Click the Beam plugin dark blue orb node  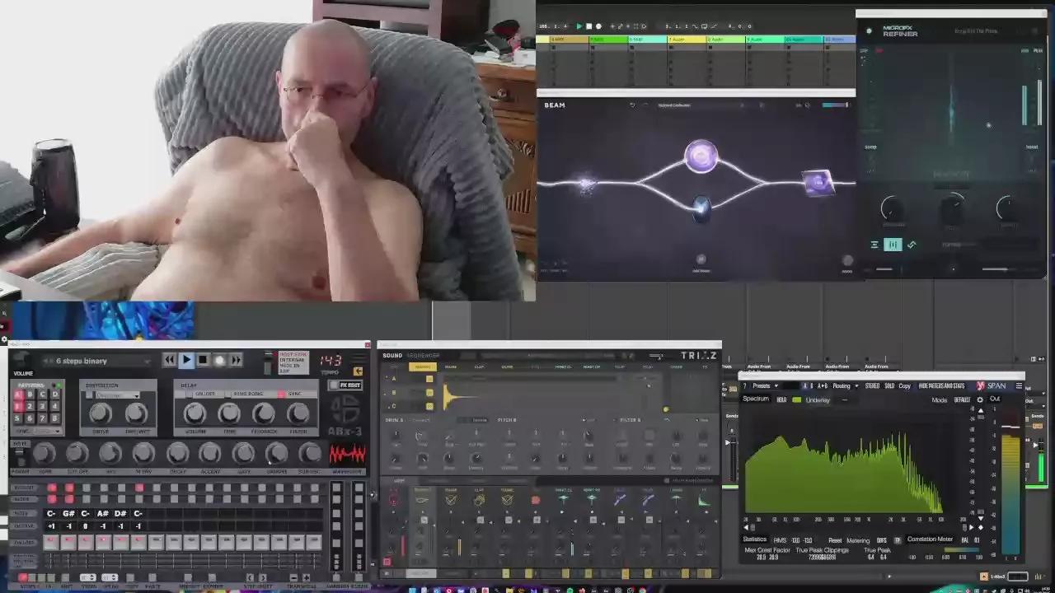701,208
